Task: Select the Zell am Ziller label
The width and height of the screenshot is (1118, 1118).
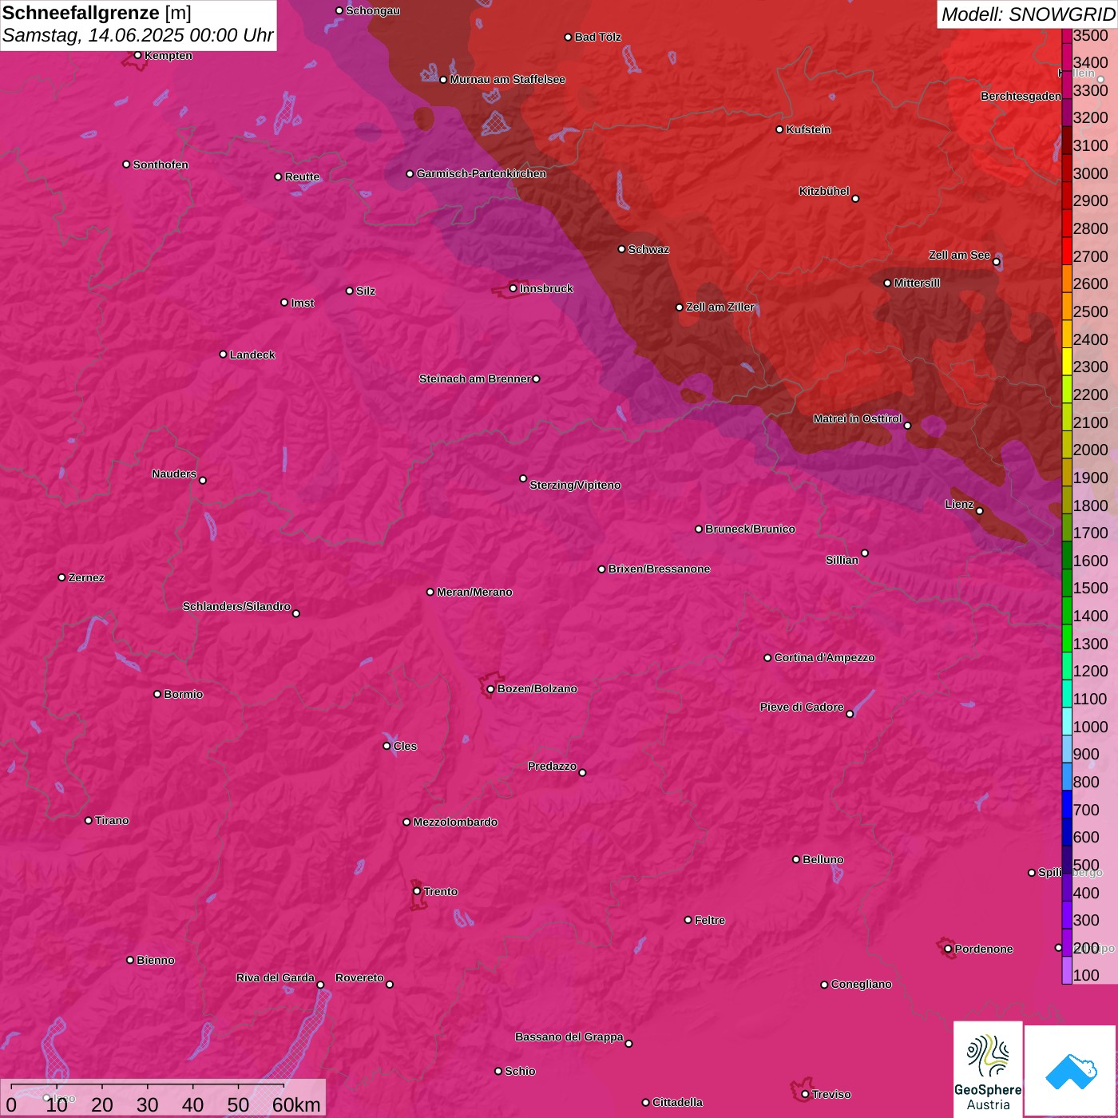Action: tap(720, 307)
